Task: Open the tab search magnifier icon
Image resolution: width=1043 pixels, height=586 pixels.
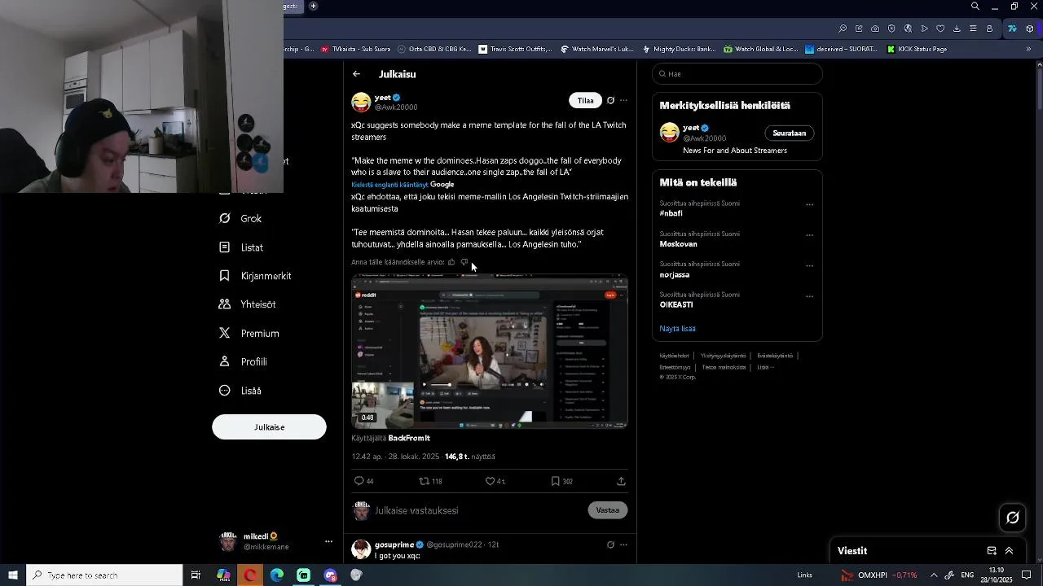Action: pos(975,7)
